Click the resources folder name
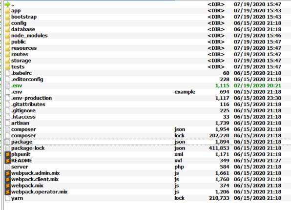The image size is (291, 210). click(x=24, y=48)
